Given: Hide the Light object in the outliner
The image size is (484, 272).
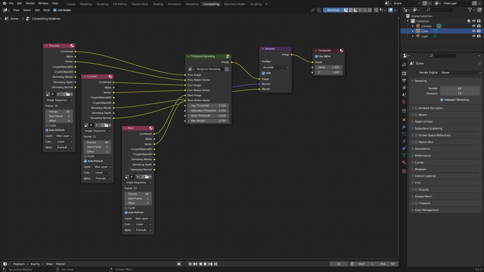Looking at the screenshot, I should [473, 36].
